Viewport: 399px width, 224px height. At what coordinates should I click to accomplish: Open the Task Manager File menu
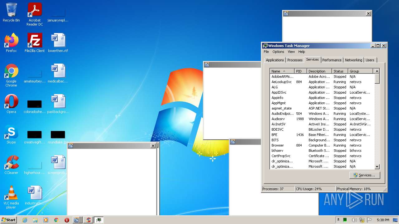coord(266,52)
